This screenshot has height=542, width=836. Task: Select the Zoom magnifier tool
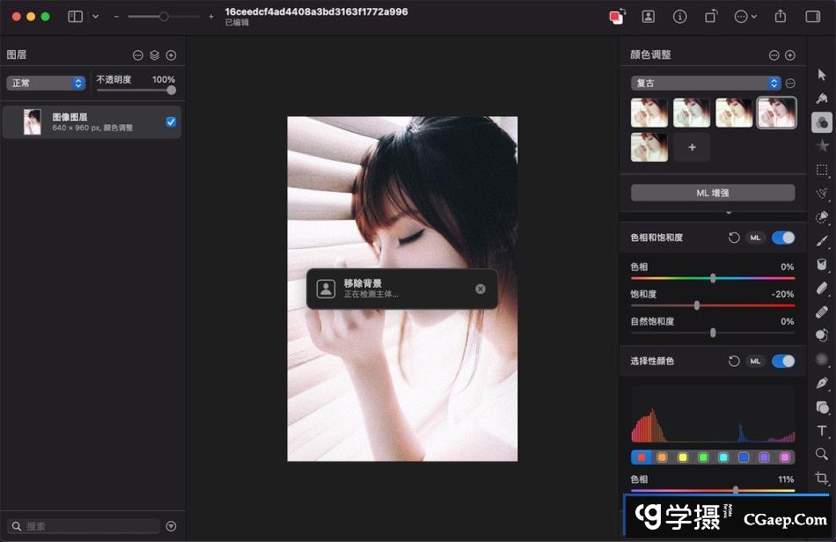[822, 454]
